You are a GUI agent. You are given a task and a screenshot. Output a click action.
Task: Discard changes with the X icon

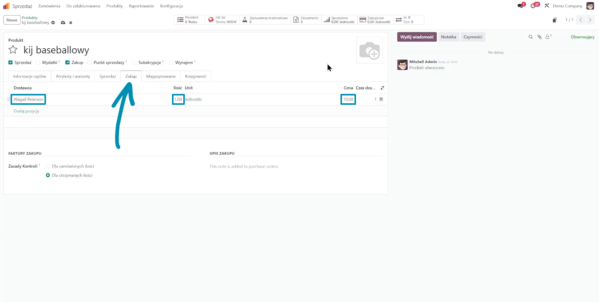71,23
